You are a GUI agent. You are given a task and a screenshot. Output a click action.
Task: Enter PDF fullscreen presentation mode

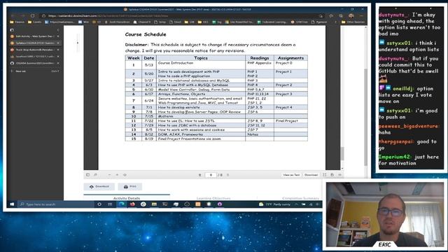click(325, 175)
